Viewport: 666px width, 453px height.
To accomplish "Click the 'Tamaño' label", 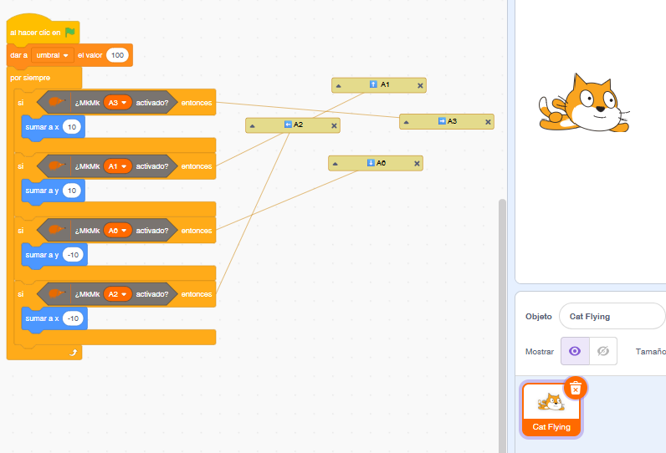I will point(651,352).
